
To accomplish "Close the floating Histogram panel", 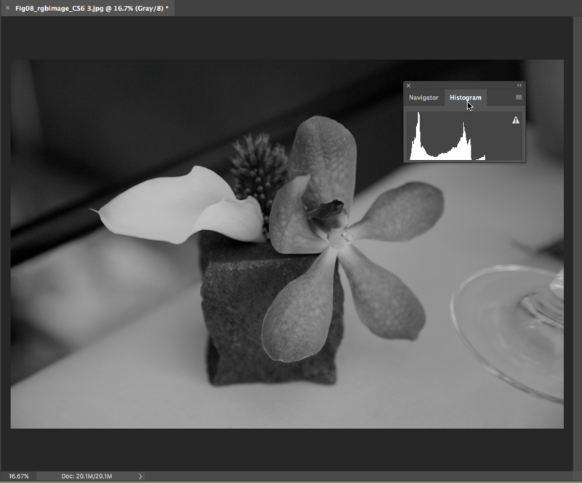I will coord(409,85).
